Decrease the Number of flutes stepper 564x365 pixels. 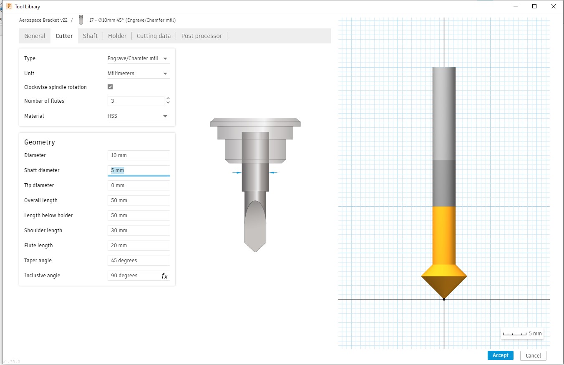click(168, 103)
